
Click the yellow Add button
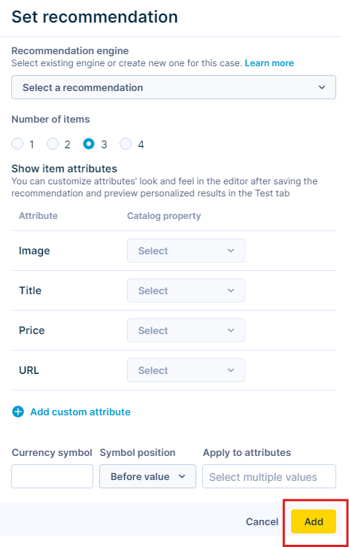pyautogui.click(x=314, y=521)
